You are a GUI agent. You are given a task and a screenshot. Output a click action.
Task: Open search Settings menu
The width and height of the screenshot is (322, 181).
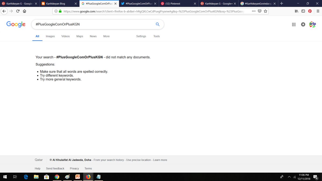pos(141,36)
